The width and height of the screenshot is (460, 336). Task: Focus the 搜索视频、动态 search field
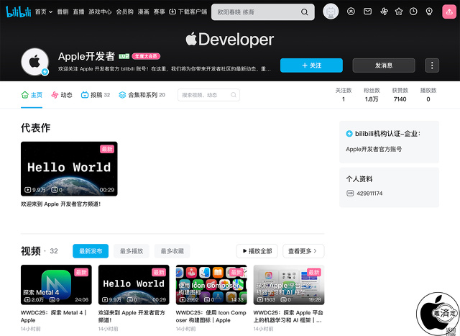tap(208, 95)
